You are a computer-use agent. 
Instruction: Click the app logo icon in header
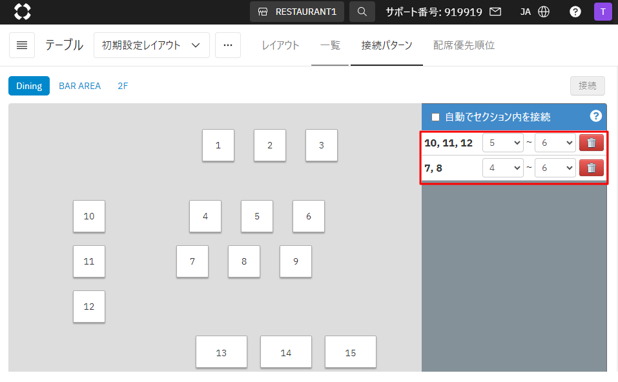tap(23, 12)
